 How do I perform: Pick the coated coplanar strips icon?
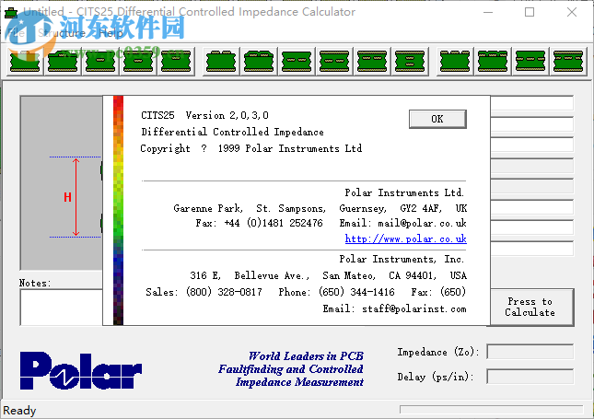493,62
